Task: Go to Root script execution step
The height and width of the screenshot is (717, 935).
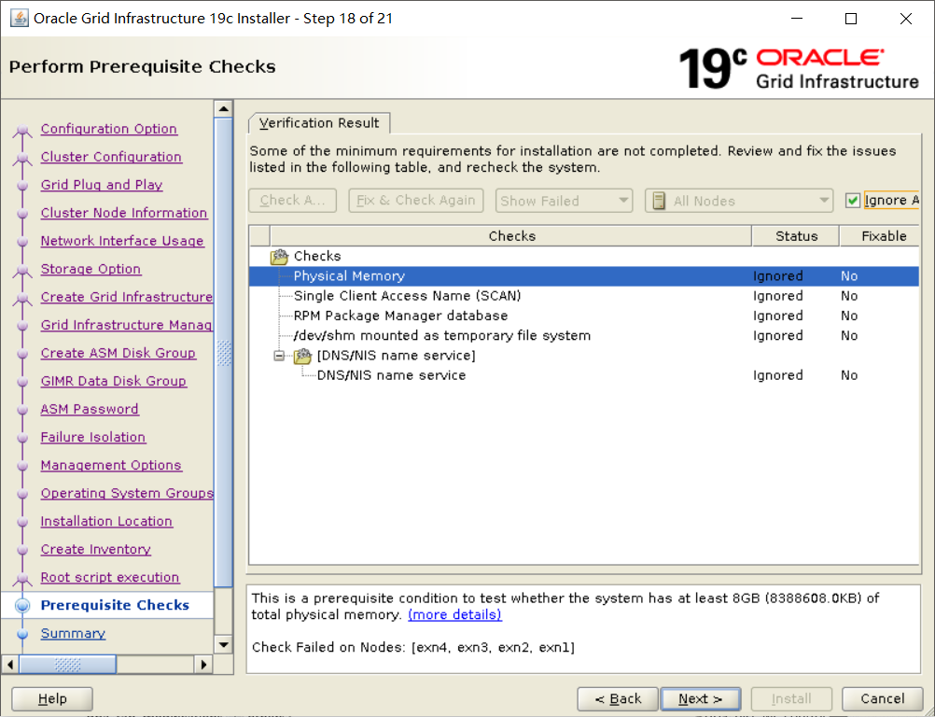Action: pos(110,577)
